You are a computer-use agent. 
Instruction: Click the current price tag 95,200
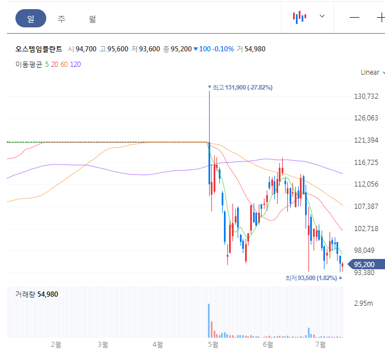click(366, 265)
